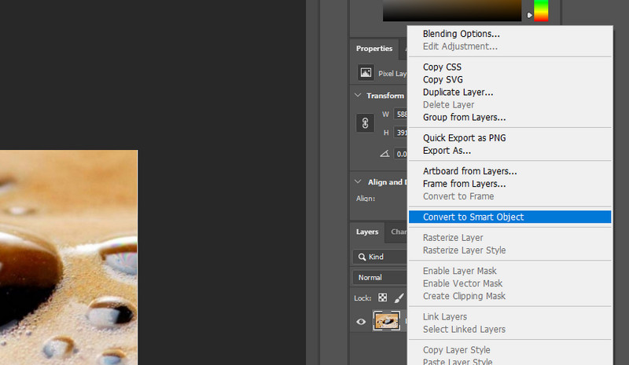Switch to the Layers tab

pyautogui.click(x=367, y=232)
